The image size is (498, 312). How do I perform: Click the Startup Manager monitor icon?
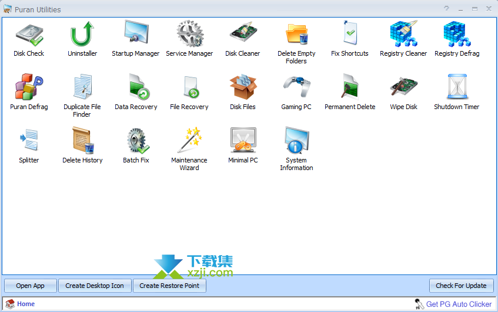[x=136, y=32]
